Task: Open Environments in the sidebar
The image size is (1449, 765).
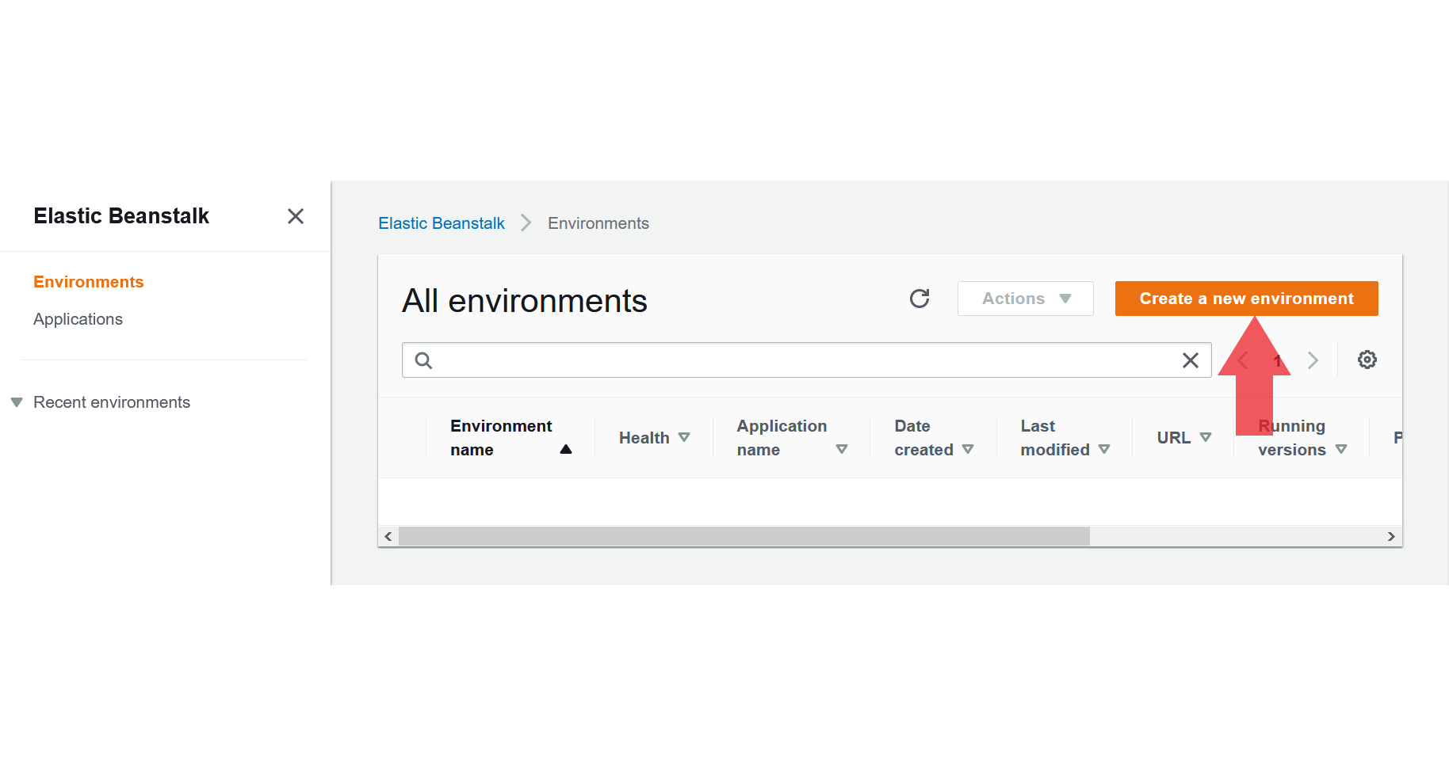Action: pos(89,282)
